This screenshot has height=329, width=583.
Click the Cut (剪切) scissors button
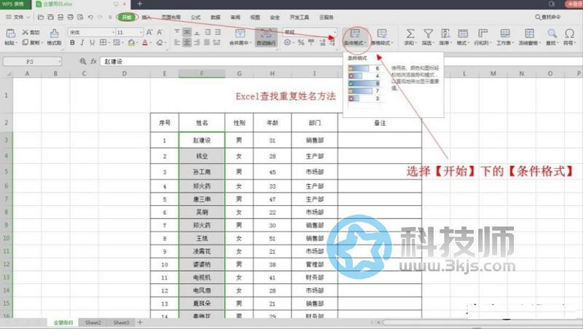31,32
